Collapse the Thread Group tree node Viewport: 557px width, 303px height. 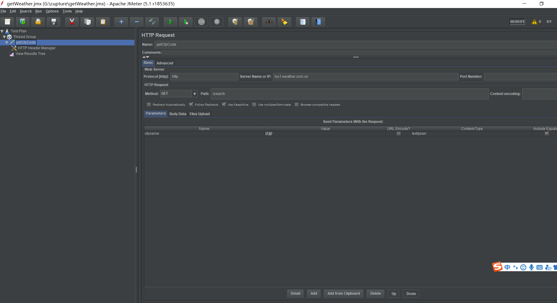(4, 37)
